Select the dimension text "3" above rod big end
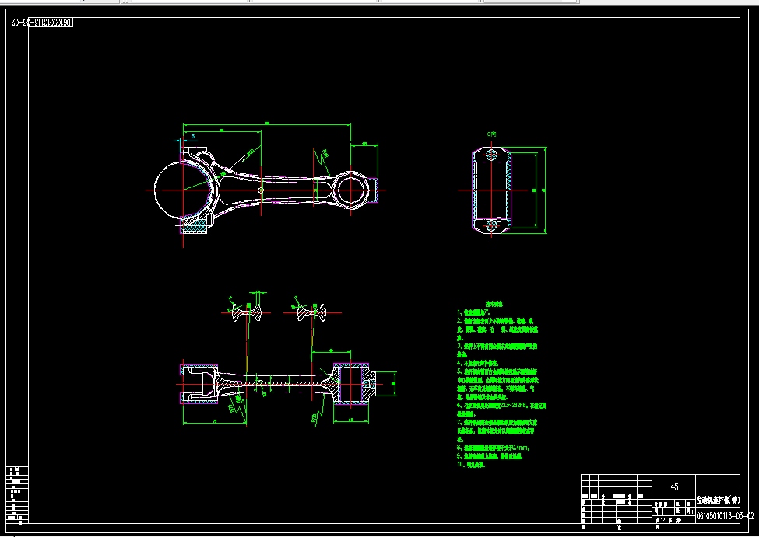The height and width of the screenshot is (537, 759). [192, 136]
